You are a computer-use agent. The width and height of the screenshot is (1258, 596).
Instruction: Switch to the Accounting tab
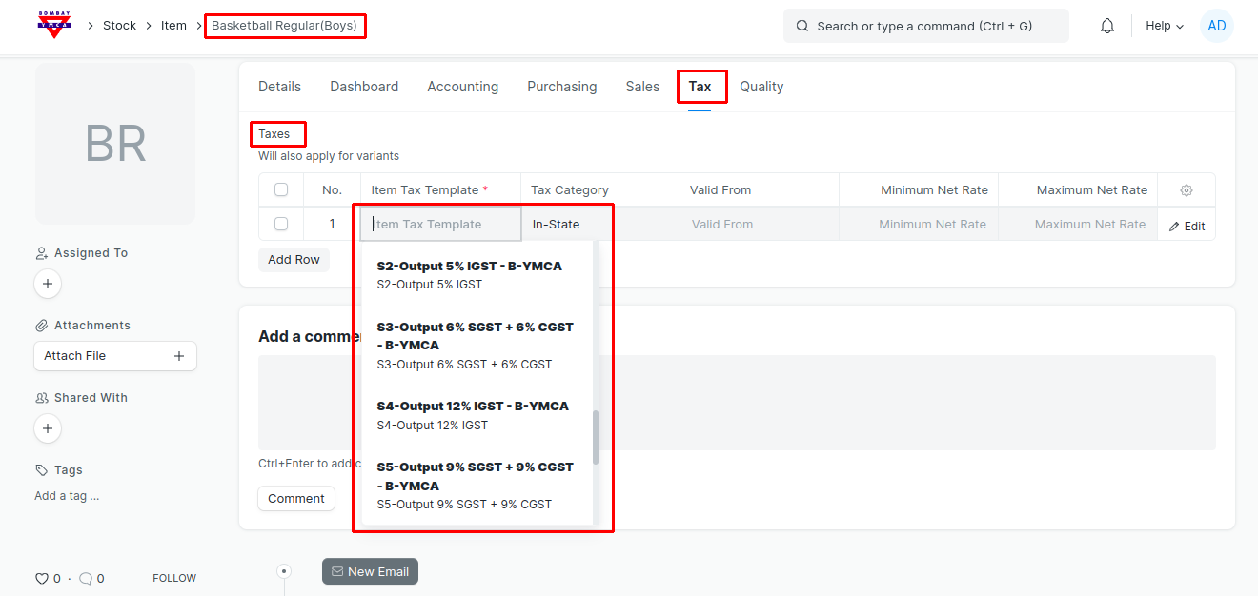(462, 87)
